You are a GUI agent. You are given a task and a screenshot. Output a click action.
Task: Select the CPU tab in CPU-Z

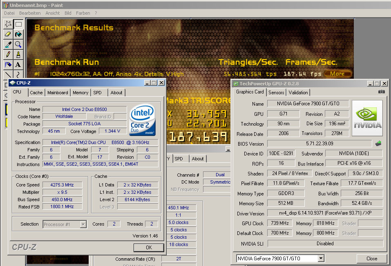click(x=17, y=92)
